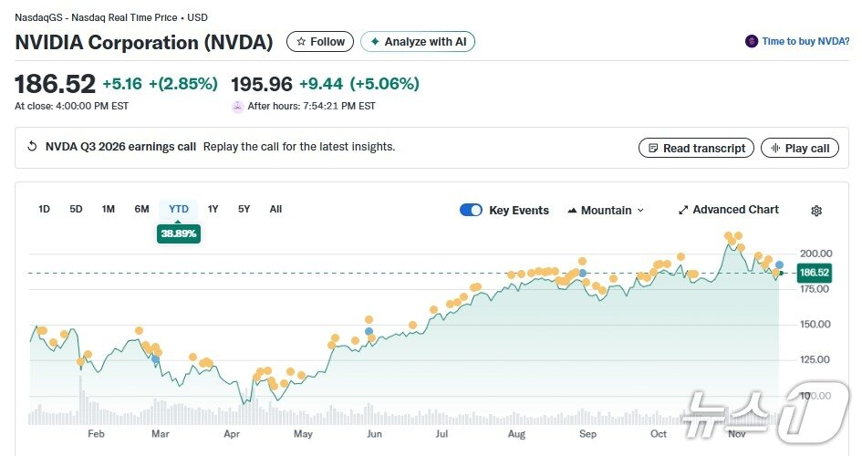Click the blue event dot near September
862x456 pixels.
pyautogui.click(x=583, y=273)
